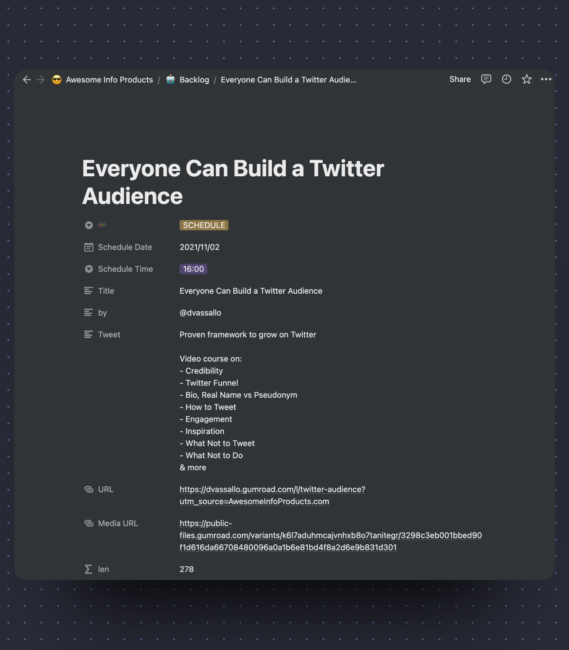Favorite this page with the star
Viewport: 569px width, 650px height.
tap(527, 79)
